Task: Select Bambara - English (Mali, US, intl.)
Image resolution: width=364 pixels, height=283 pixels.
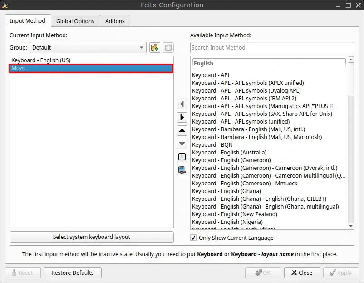Action: tap(269, 129)
